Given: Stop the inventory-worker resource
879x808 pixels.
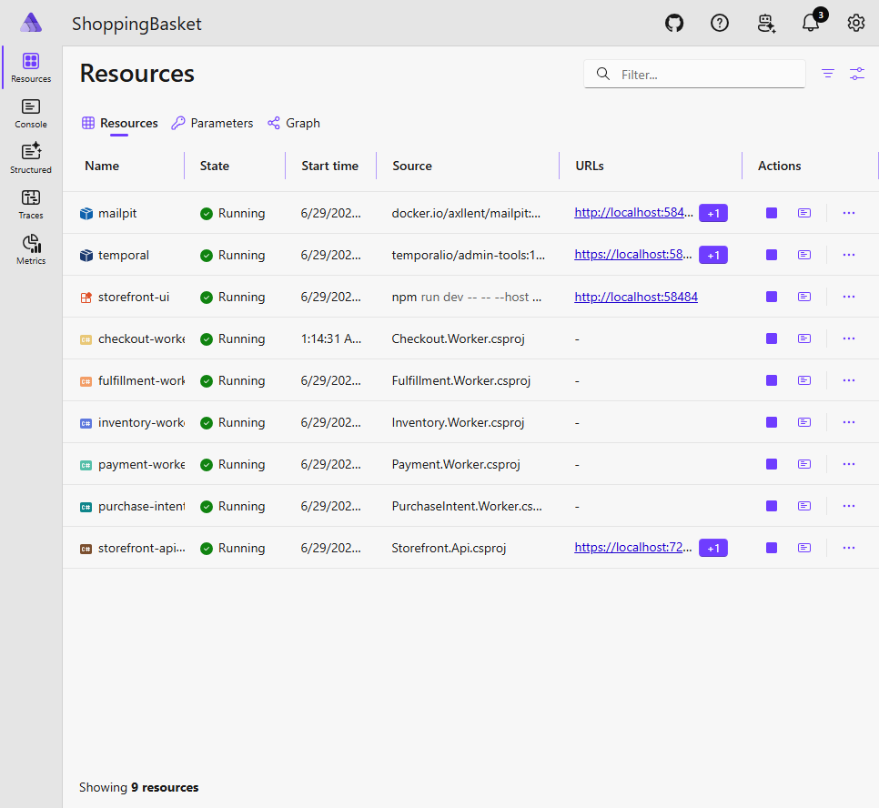Looking at the screenshot, I should pyautogui.click(x=772, y=422).
